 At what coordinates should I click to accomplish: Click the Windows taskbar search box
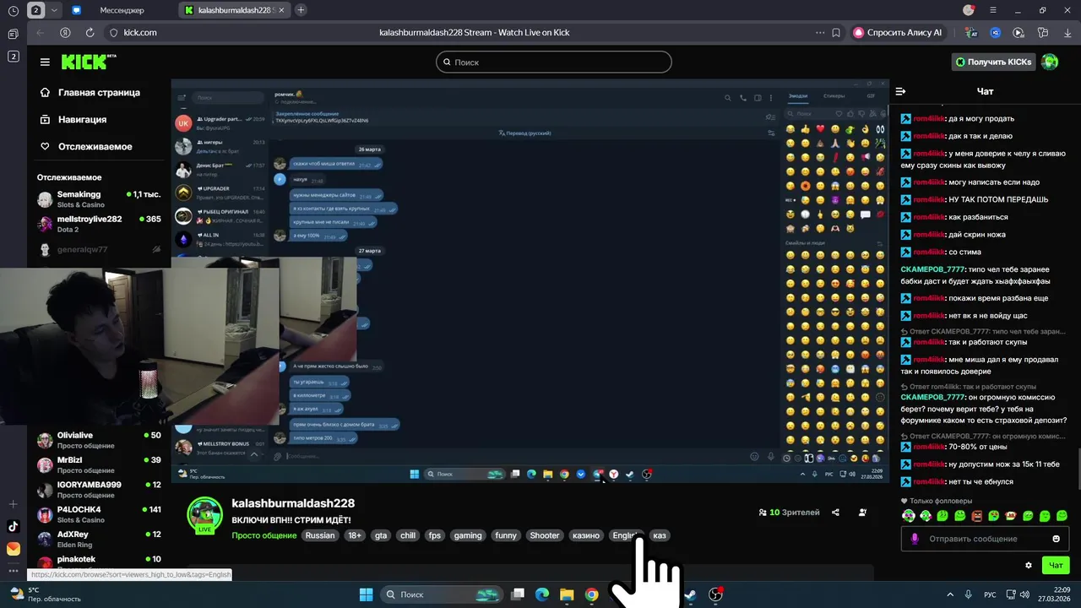pos(443,594)
